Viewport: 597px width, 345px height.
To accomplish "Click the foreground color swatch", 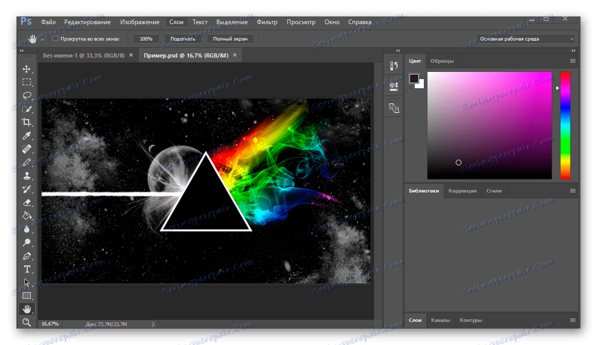I will pos(414,79).
